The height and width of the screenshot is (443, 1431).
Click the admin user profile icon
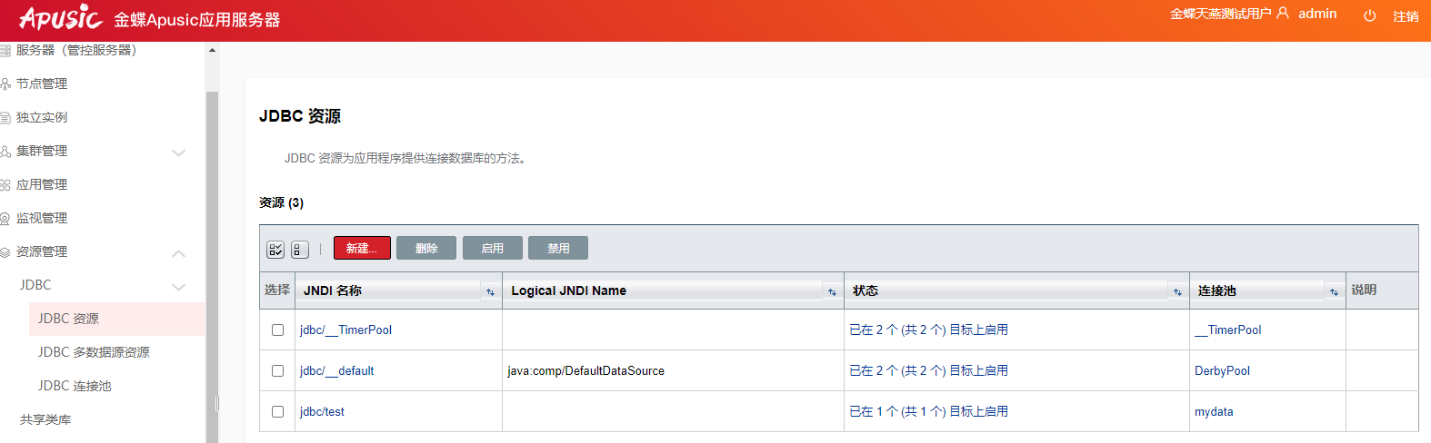pyautogui.click(x=1283, y=14)
